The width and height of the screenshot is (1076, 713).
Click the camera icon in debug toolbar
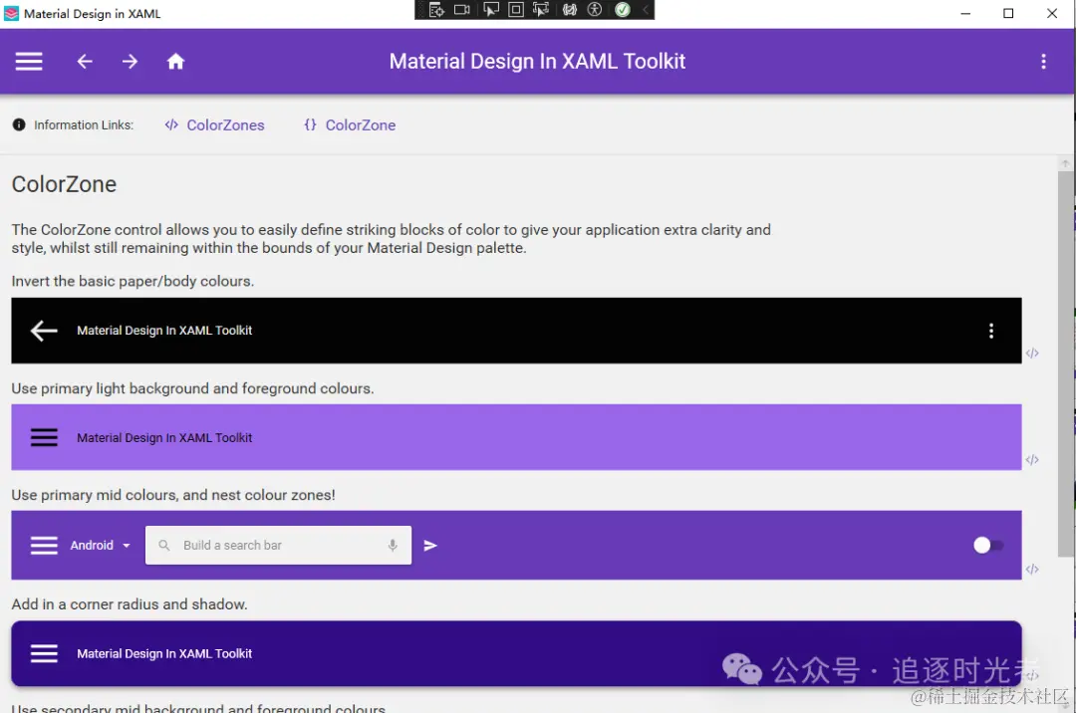tap(462, 10)
